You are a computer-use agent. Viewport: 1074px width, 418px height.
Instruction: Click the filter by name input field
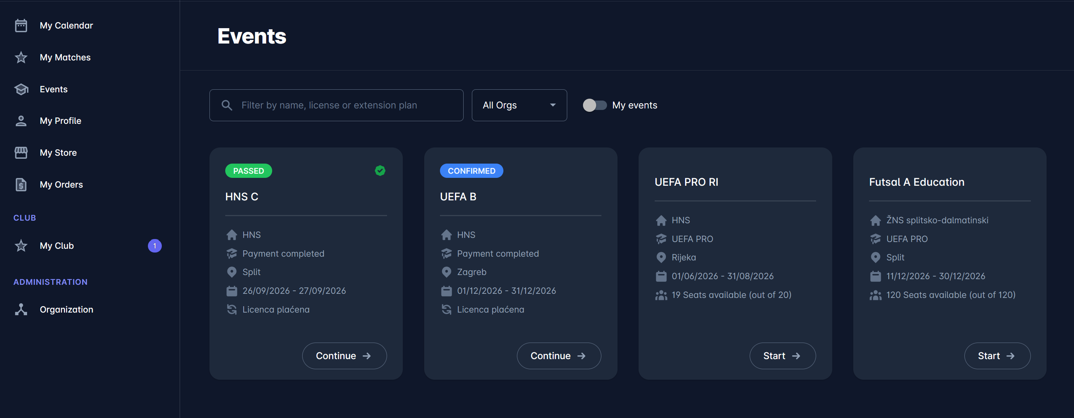[x=346, y=105]
